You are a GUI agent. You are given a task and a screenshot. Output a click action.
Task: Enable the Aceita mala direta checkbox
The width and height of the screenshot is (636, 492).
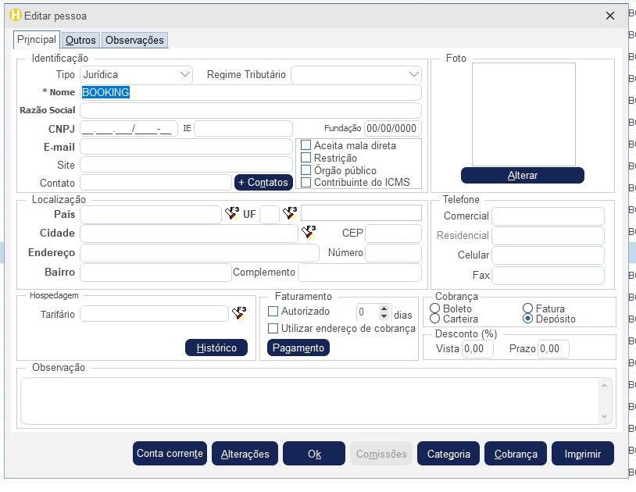coord(306,145)
